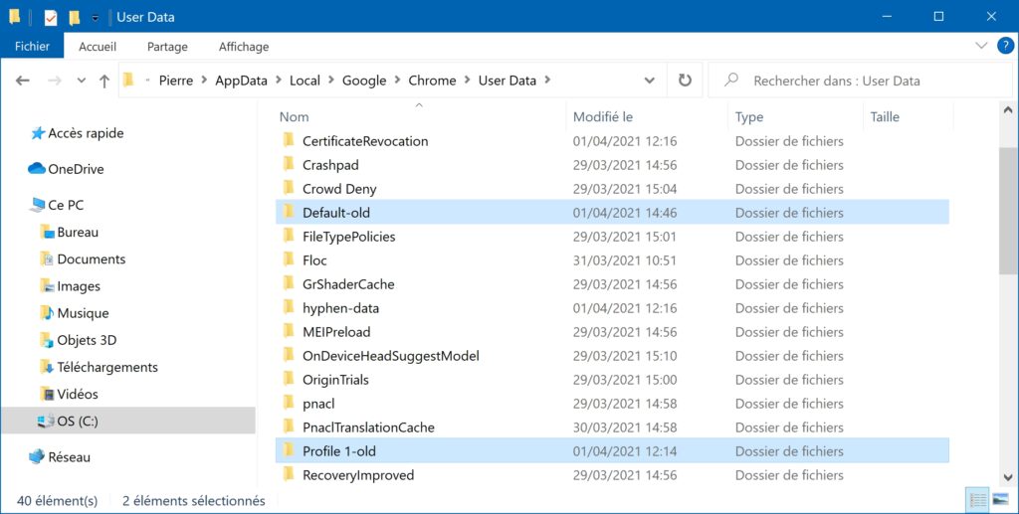1019x514 pixels.
Task: Open the Customize Quick Access Toolbar dropdown
Action: click(x=95, y=18)
